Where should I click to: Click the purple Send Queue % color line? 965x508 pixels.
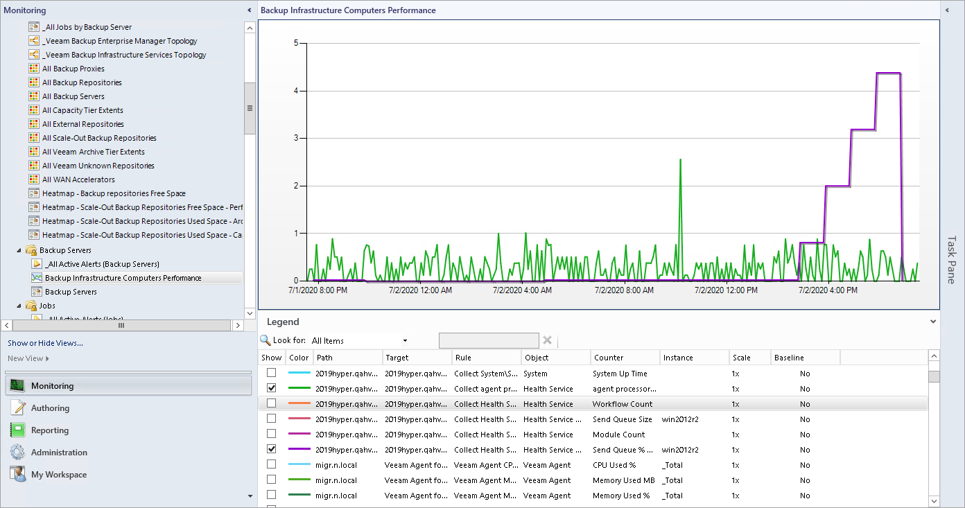(299, 449)
